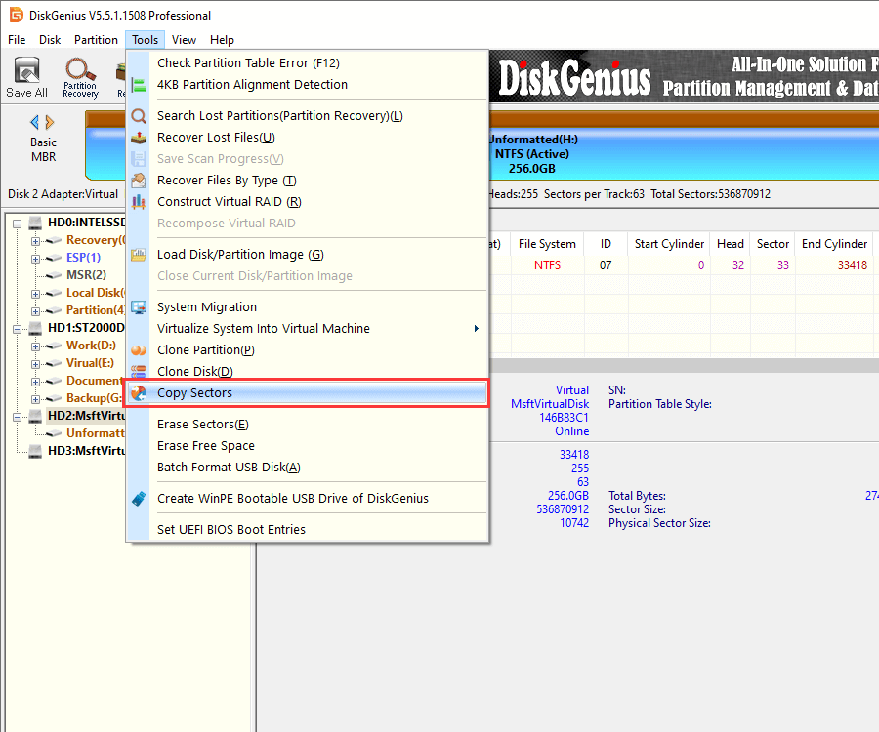Click the Copy Sectors icon
Screen dimensions: 879x732
[139, 393]
